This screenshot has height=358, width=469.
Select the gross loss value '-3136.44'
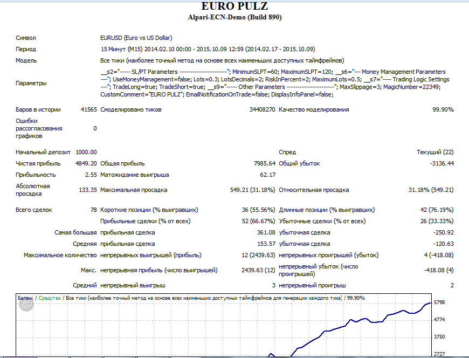[442, 163]
